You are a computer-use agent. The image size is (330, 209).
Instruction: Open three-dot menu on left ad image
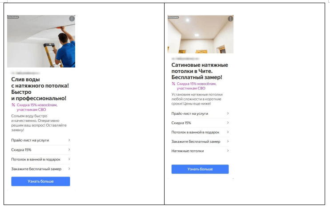click(72, 19)
